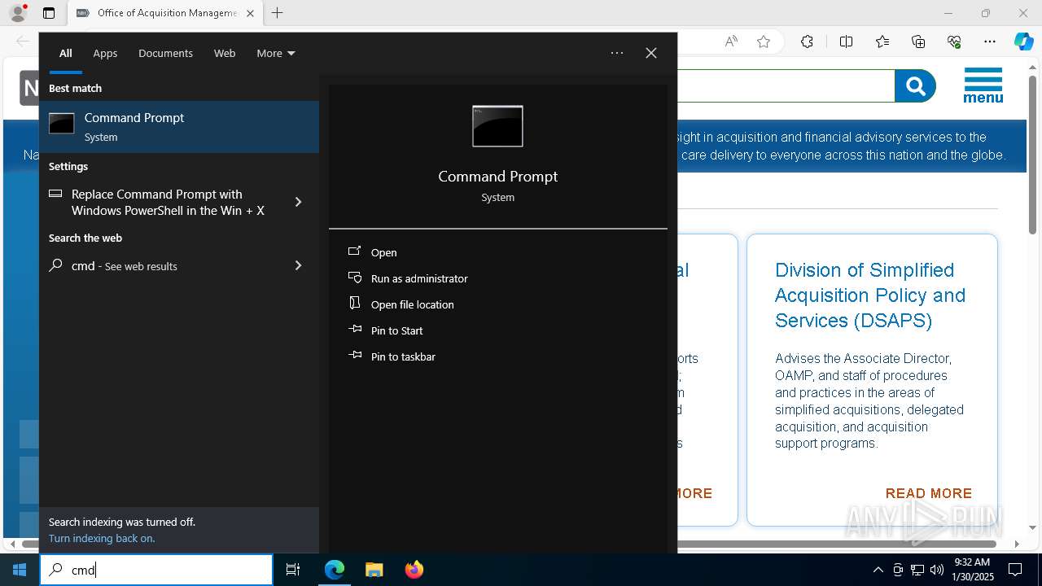1042x586 pixels.
Task: Choose Pin to Start
Action: pos(397,330)
